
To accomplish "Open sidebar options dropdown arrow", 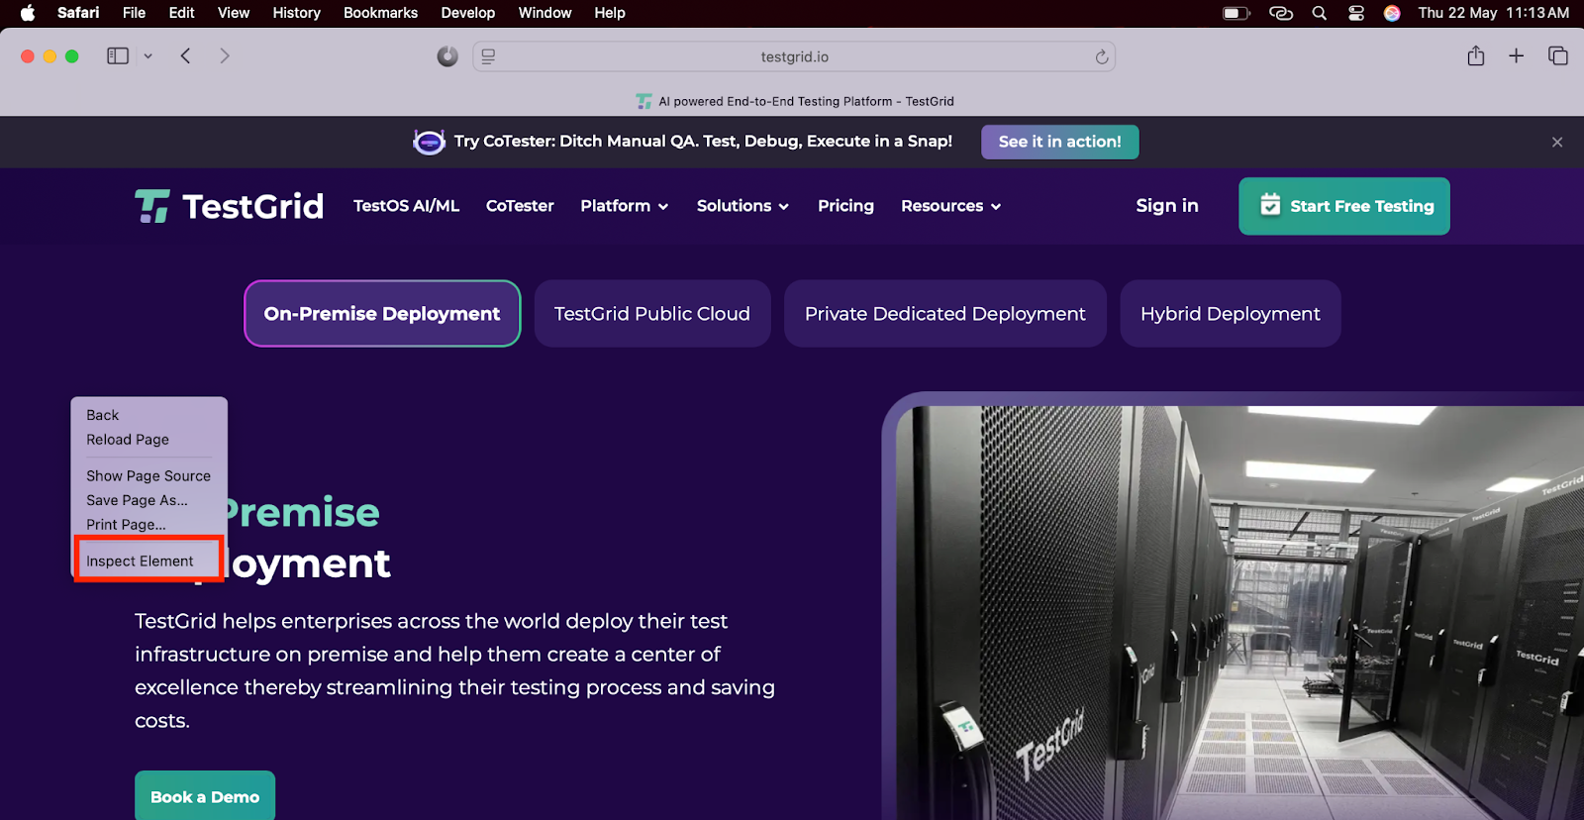I will coord(148,56).
